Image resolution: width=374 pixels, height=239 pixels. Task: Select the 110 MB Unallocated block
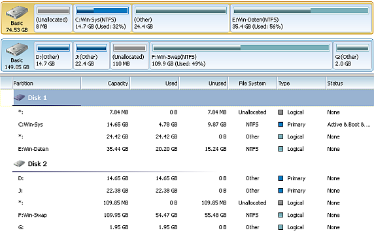pyautogui.click(x=129, y=56)
